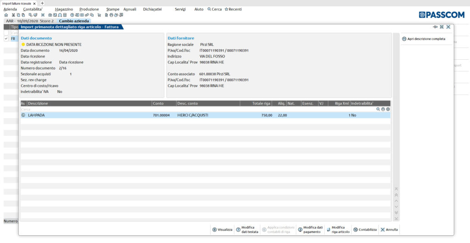
Task: Click the monitor screen toolbar icon
Action: tap(35, 15)
